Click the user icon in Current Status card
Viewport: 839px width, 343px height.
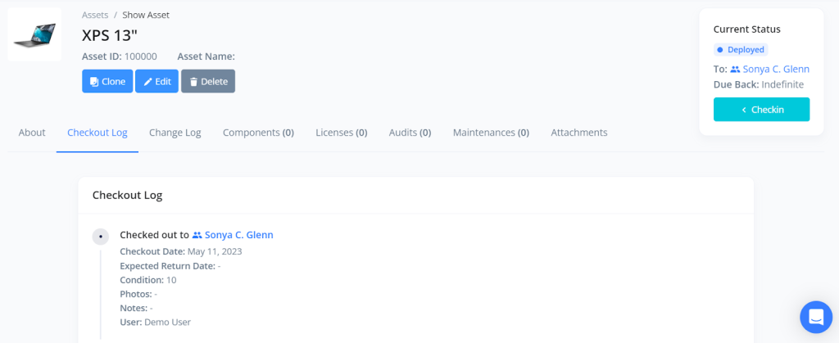(x=735, y=70)
